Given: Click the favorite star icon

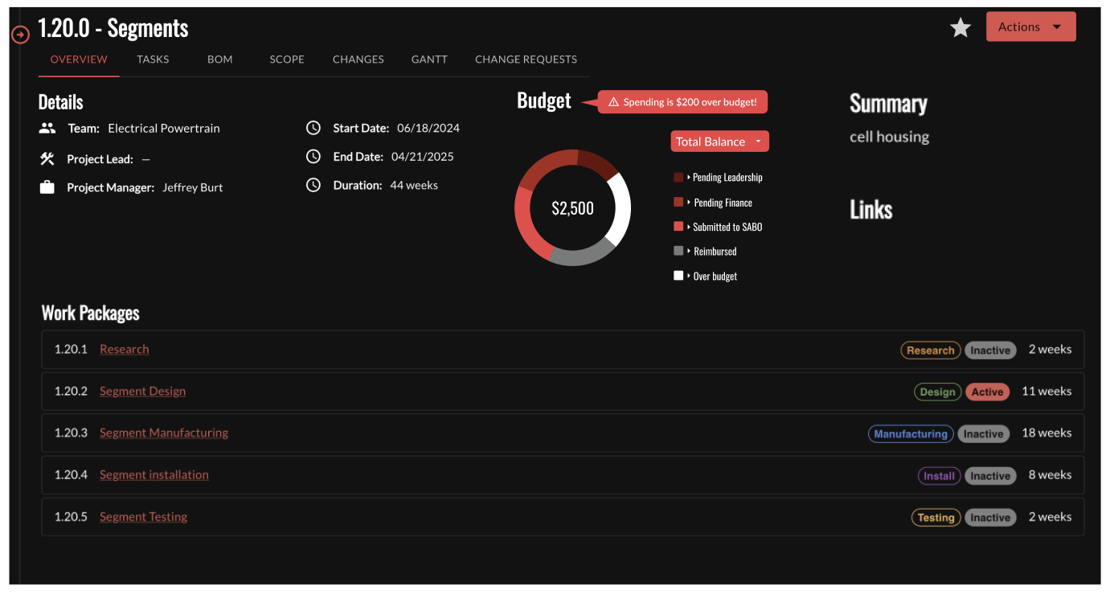Looking at the screenshot, I should (960, 28).
